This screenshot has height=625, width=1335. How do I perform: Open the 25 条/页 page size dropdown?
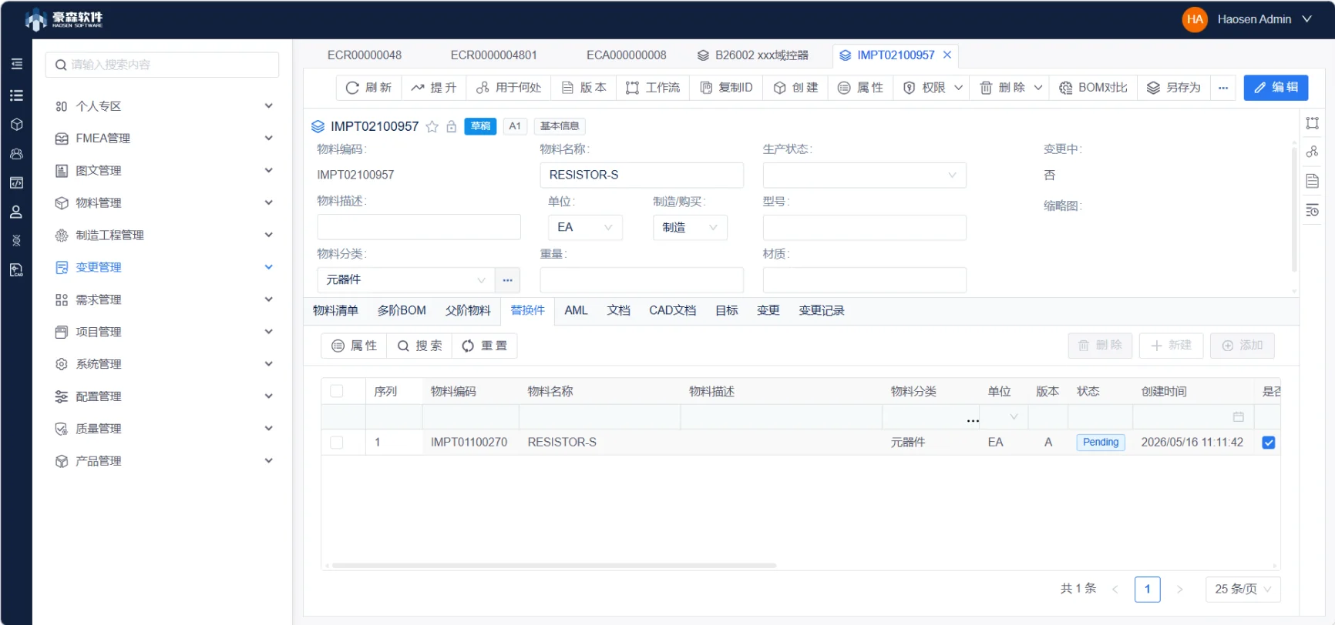pyautogui.click(x=1243, y=589)
